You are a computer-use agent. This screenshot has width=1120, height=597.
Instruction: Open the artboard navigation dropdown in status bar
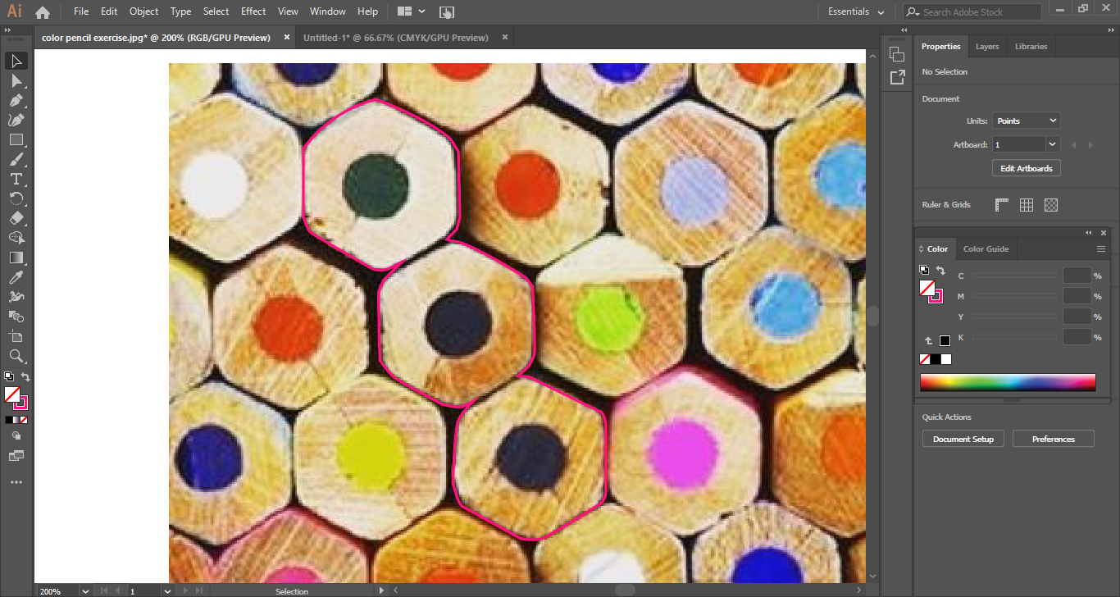pyautogui.click(x=167, y=590)
